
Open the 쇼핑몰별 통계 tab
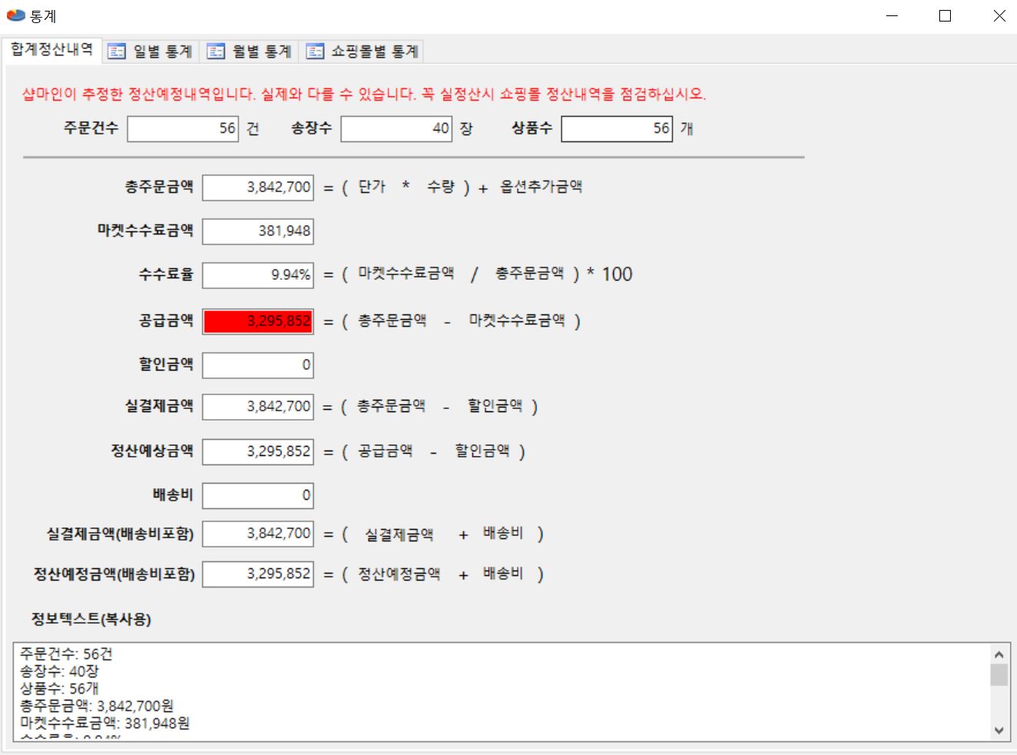tap(362, 52)
